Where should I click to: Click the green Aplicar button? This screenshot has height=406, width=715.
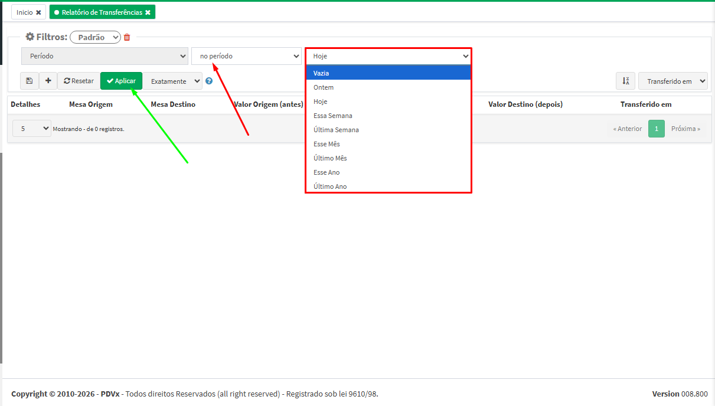tap(121, 81)
